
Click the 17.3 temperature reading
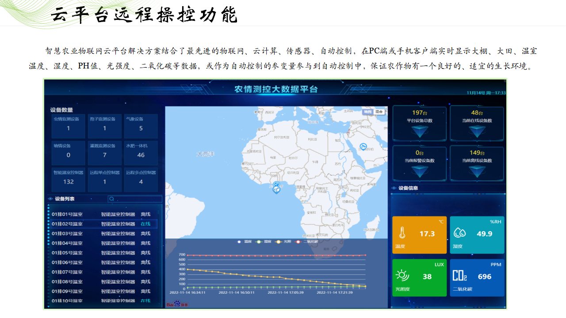427,234
